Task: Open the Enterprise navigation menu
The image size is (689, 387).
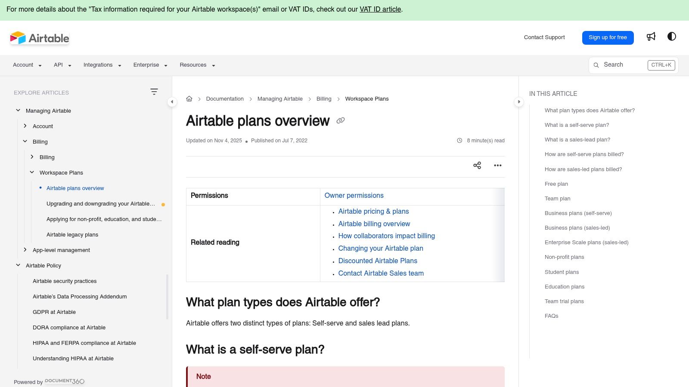Action: coord(149,65)
